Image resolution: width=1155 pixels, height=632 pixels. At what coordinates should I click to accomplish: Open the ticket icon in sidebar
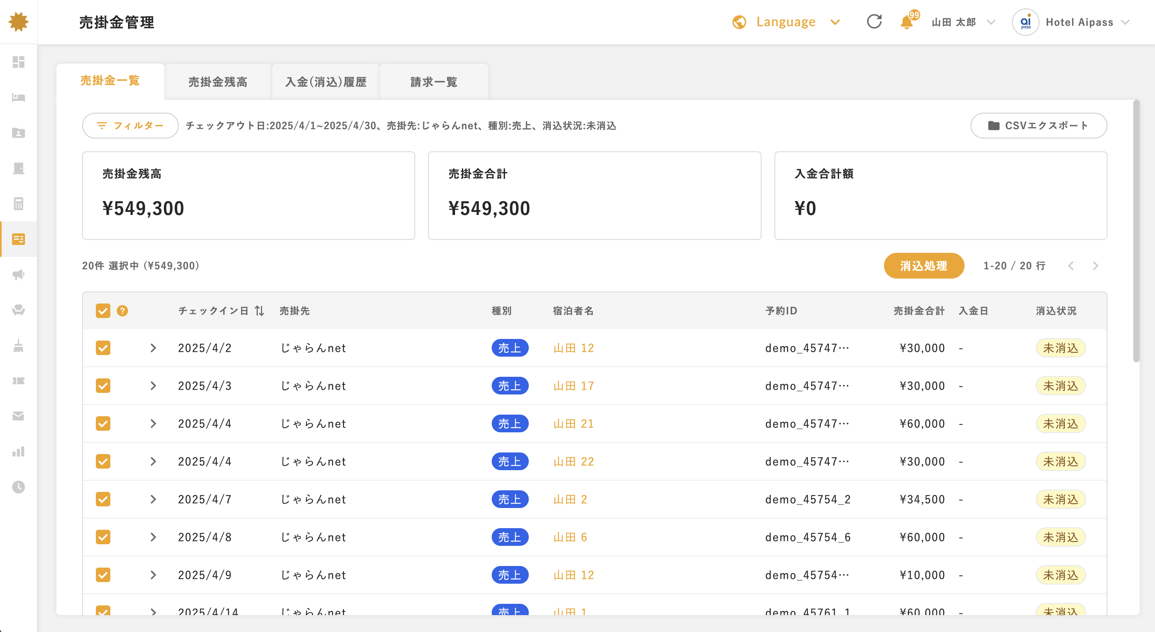(19, 380)
